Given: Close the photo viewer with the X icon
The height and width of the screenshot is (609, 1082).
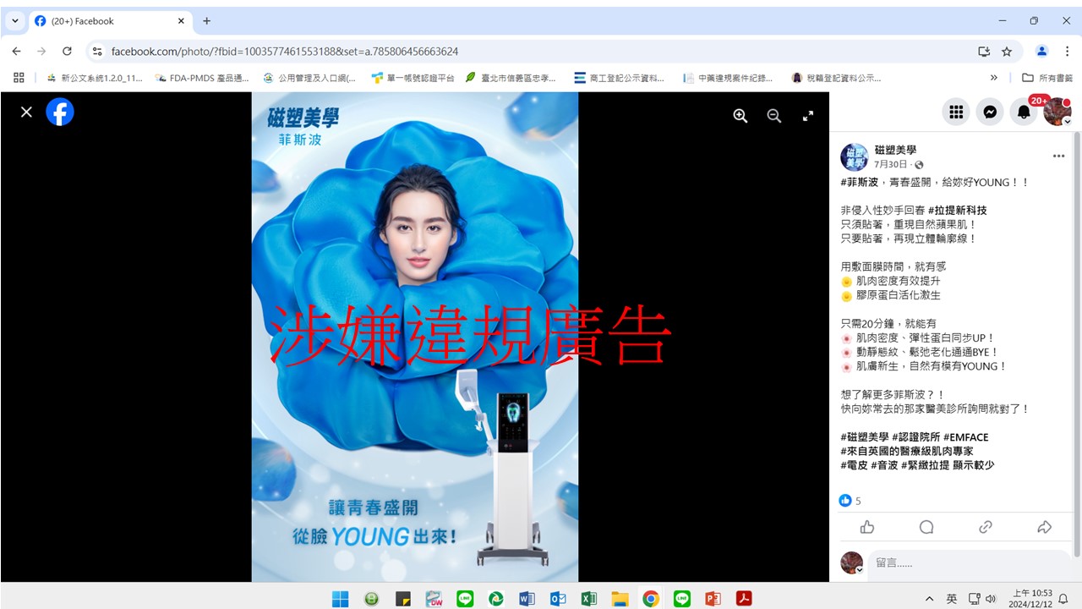Looking at the screenshot, I should (x=26, y=112).
